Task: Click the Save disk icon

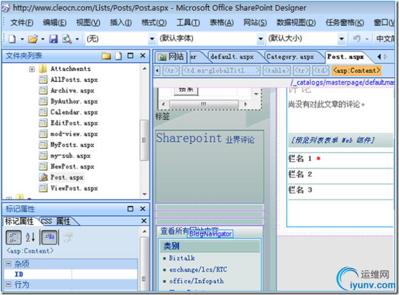Action: click(53, 39)
